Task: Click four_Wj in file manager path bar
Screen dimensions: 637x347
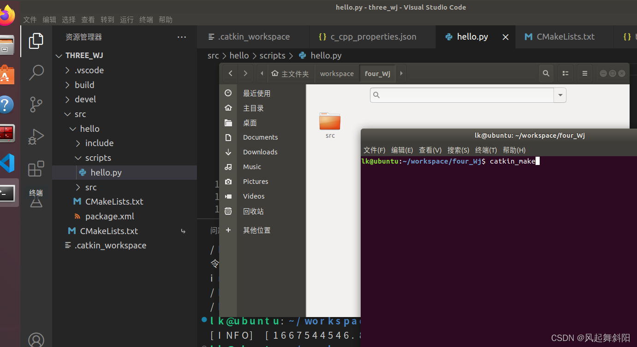Action: tap(377, 73)
